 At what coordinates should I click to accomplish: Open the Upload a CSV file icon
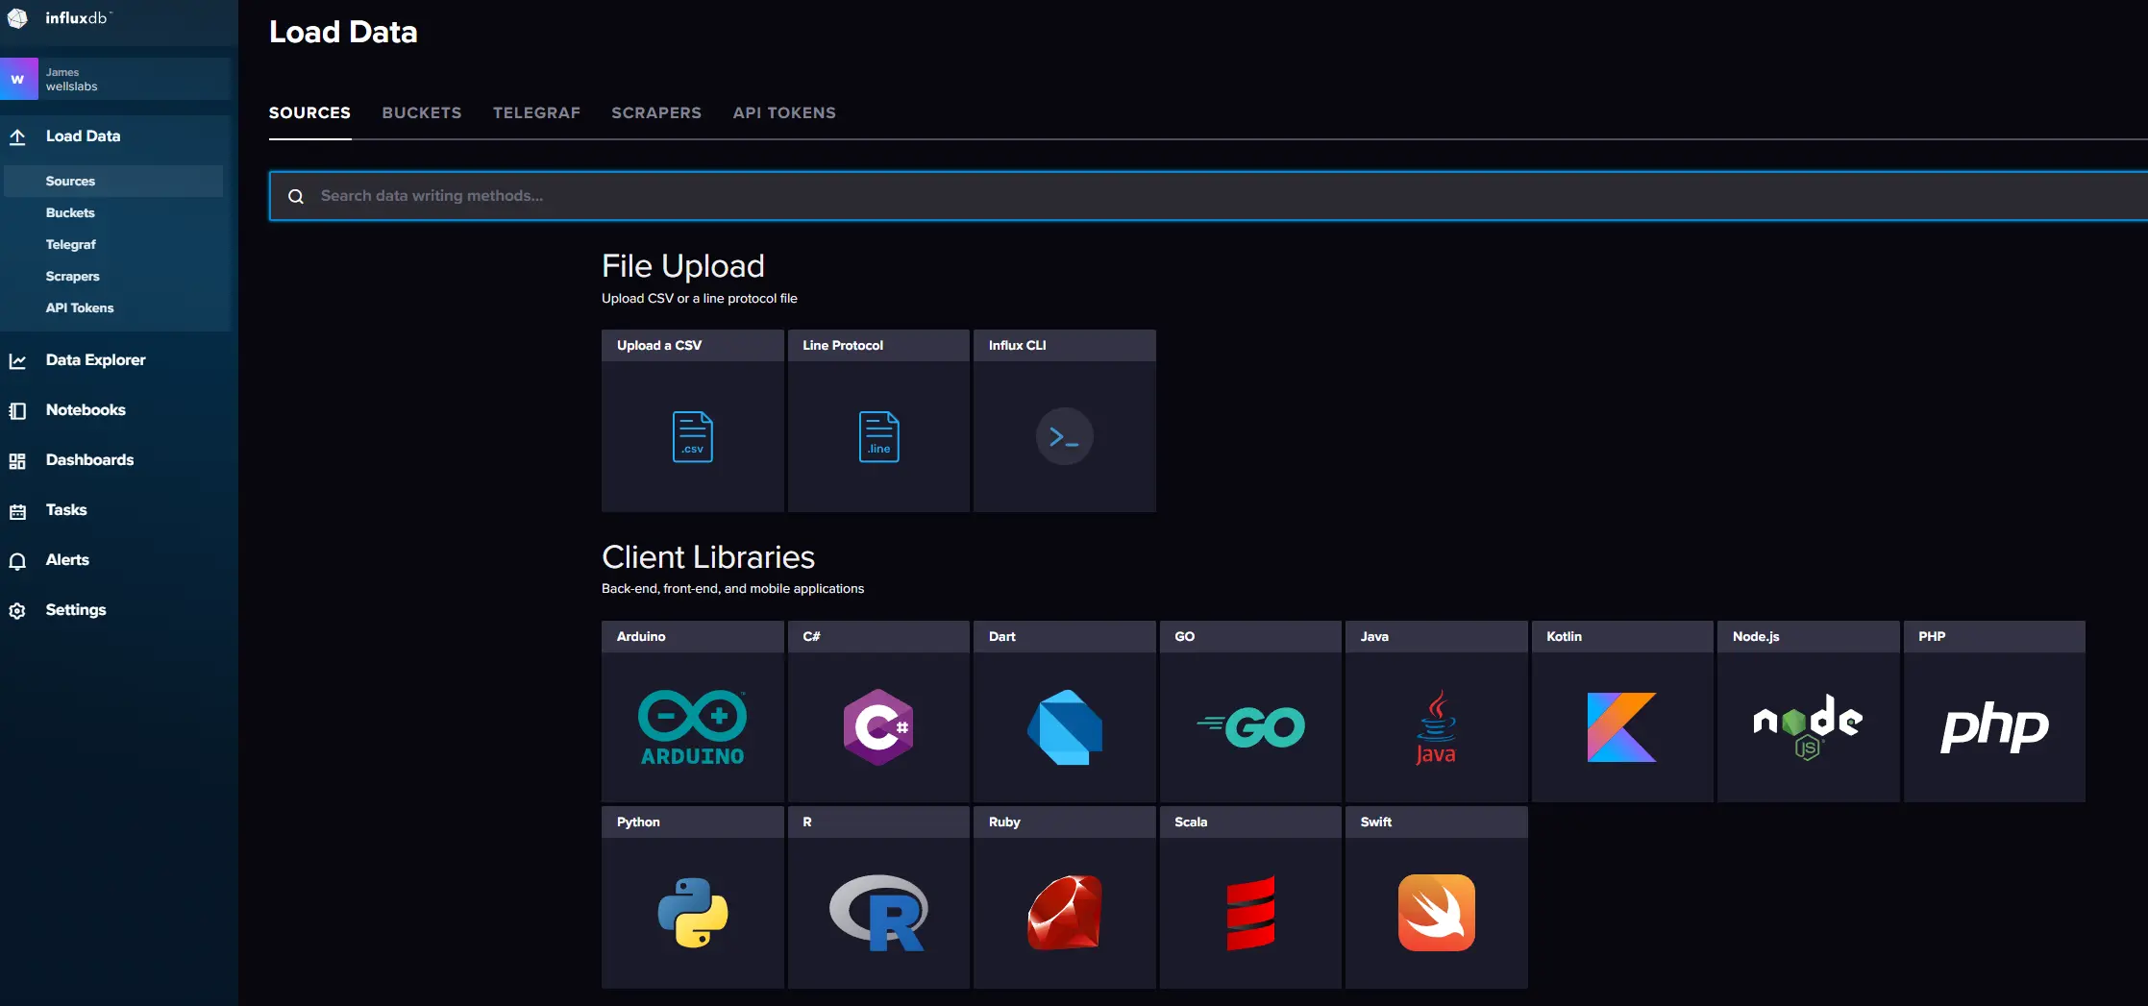click(693, 436)
